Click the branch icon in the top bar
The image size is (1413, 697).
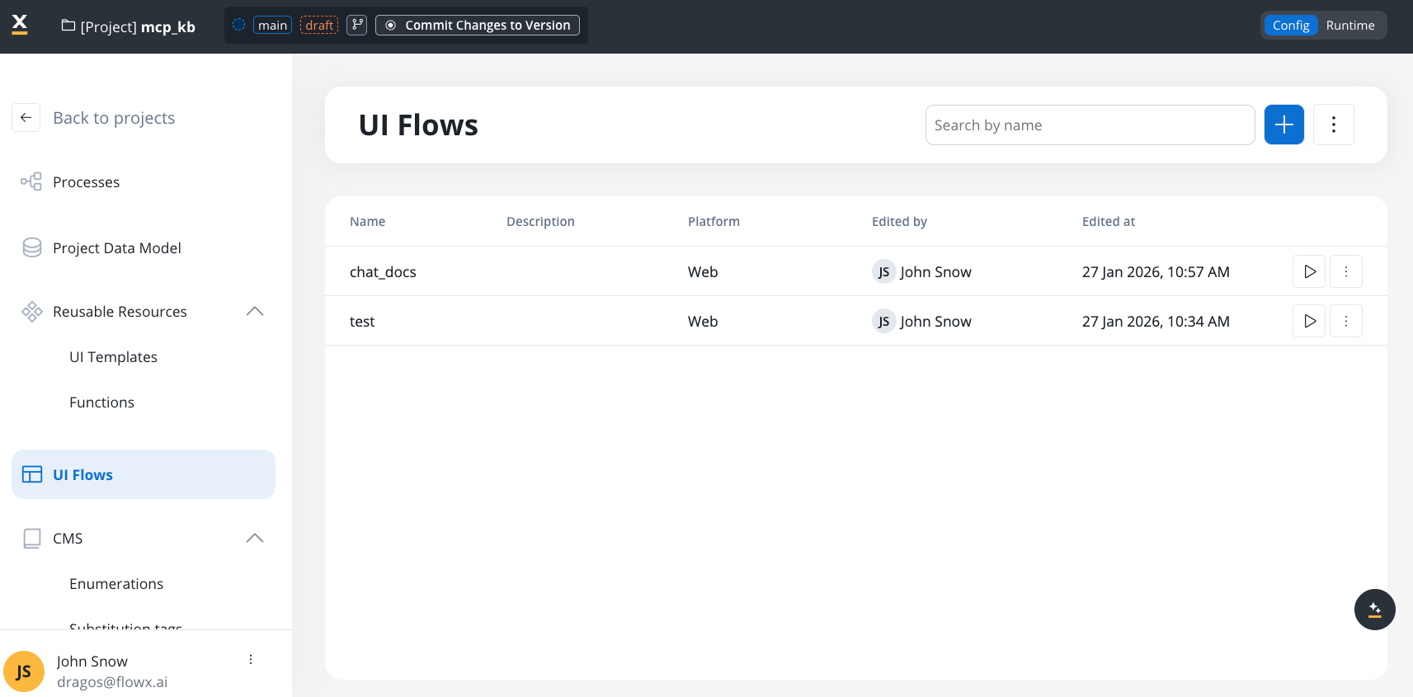[357, 25]
